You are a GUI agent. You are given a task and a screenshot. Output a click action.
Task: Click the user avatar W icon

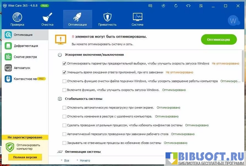pos(233,21)
